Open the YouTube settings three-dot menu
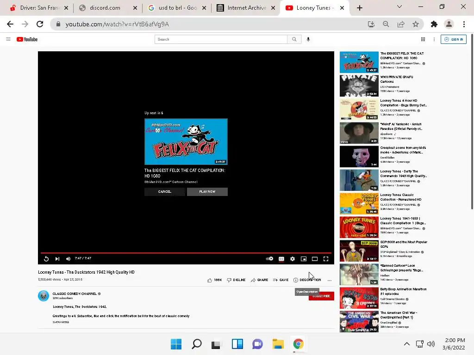The width and height of the screenshot is (474, 355). [434, 39]
